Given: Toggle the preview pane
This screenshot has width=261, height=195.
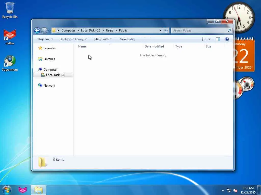Looking at the screenshot, I should click(218, 39).
